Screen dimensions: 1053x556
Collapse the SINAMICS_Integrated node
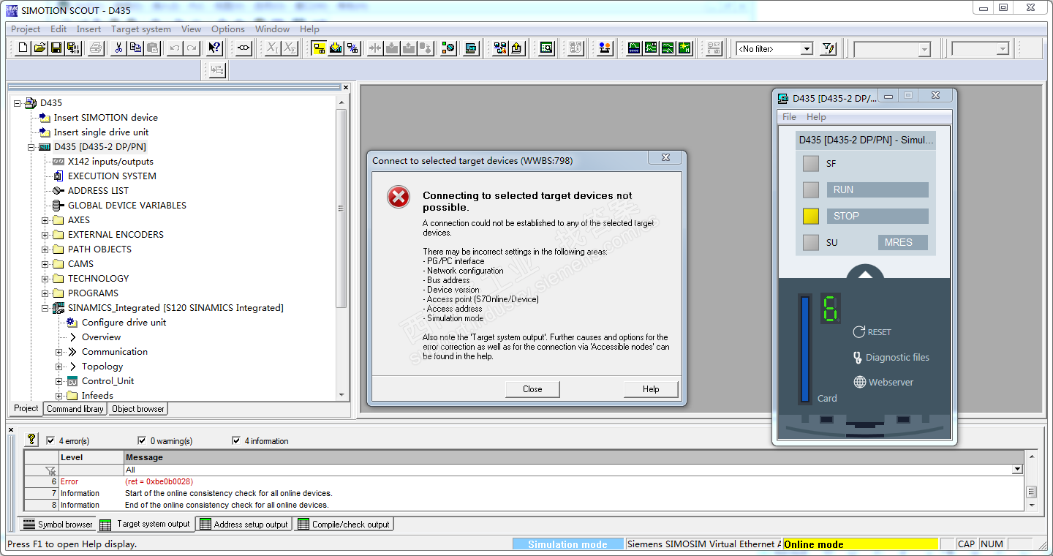45,308
